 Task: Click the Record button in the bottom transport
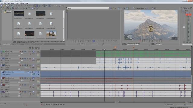click(x=42, y=105)
